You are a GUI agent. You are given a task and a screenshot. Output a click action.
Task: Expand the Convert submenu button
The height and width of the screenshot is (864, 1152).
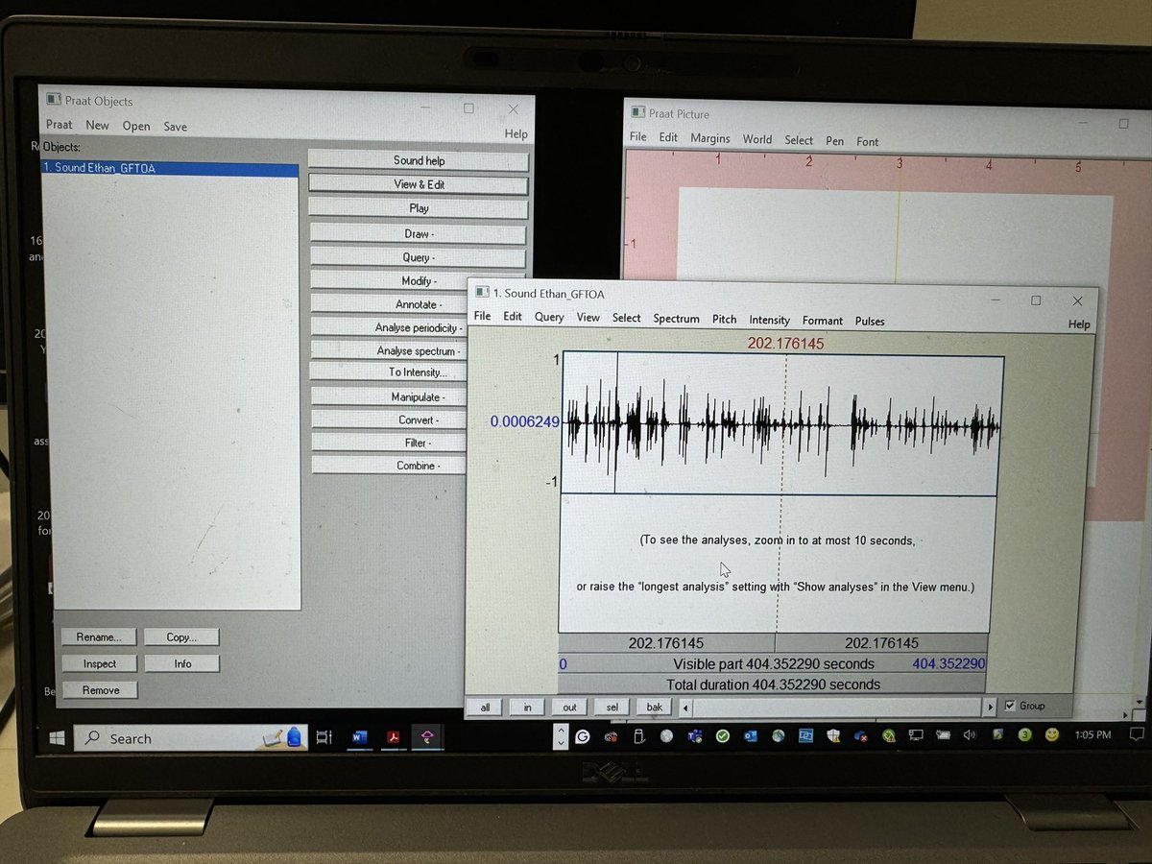(388, 420)
